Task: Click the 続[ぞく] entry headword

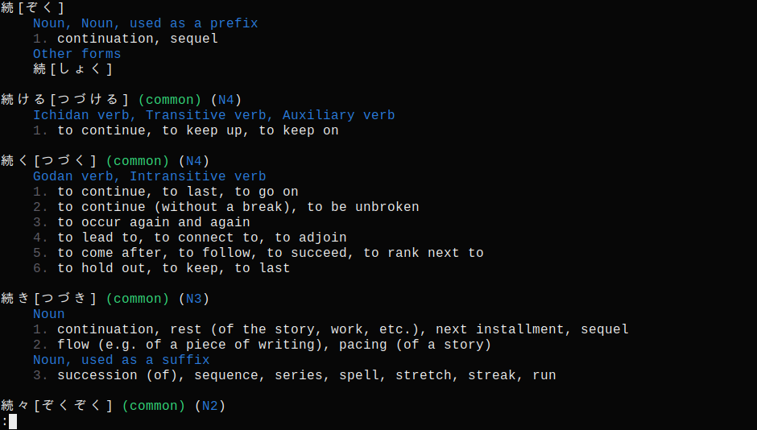Action: [x=32, y=8]
